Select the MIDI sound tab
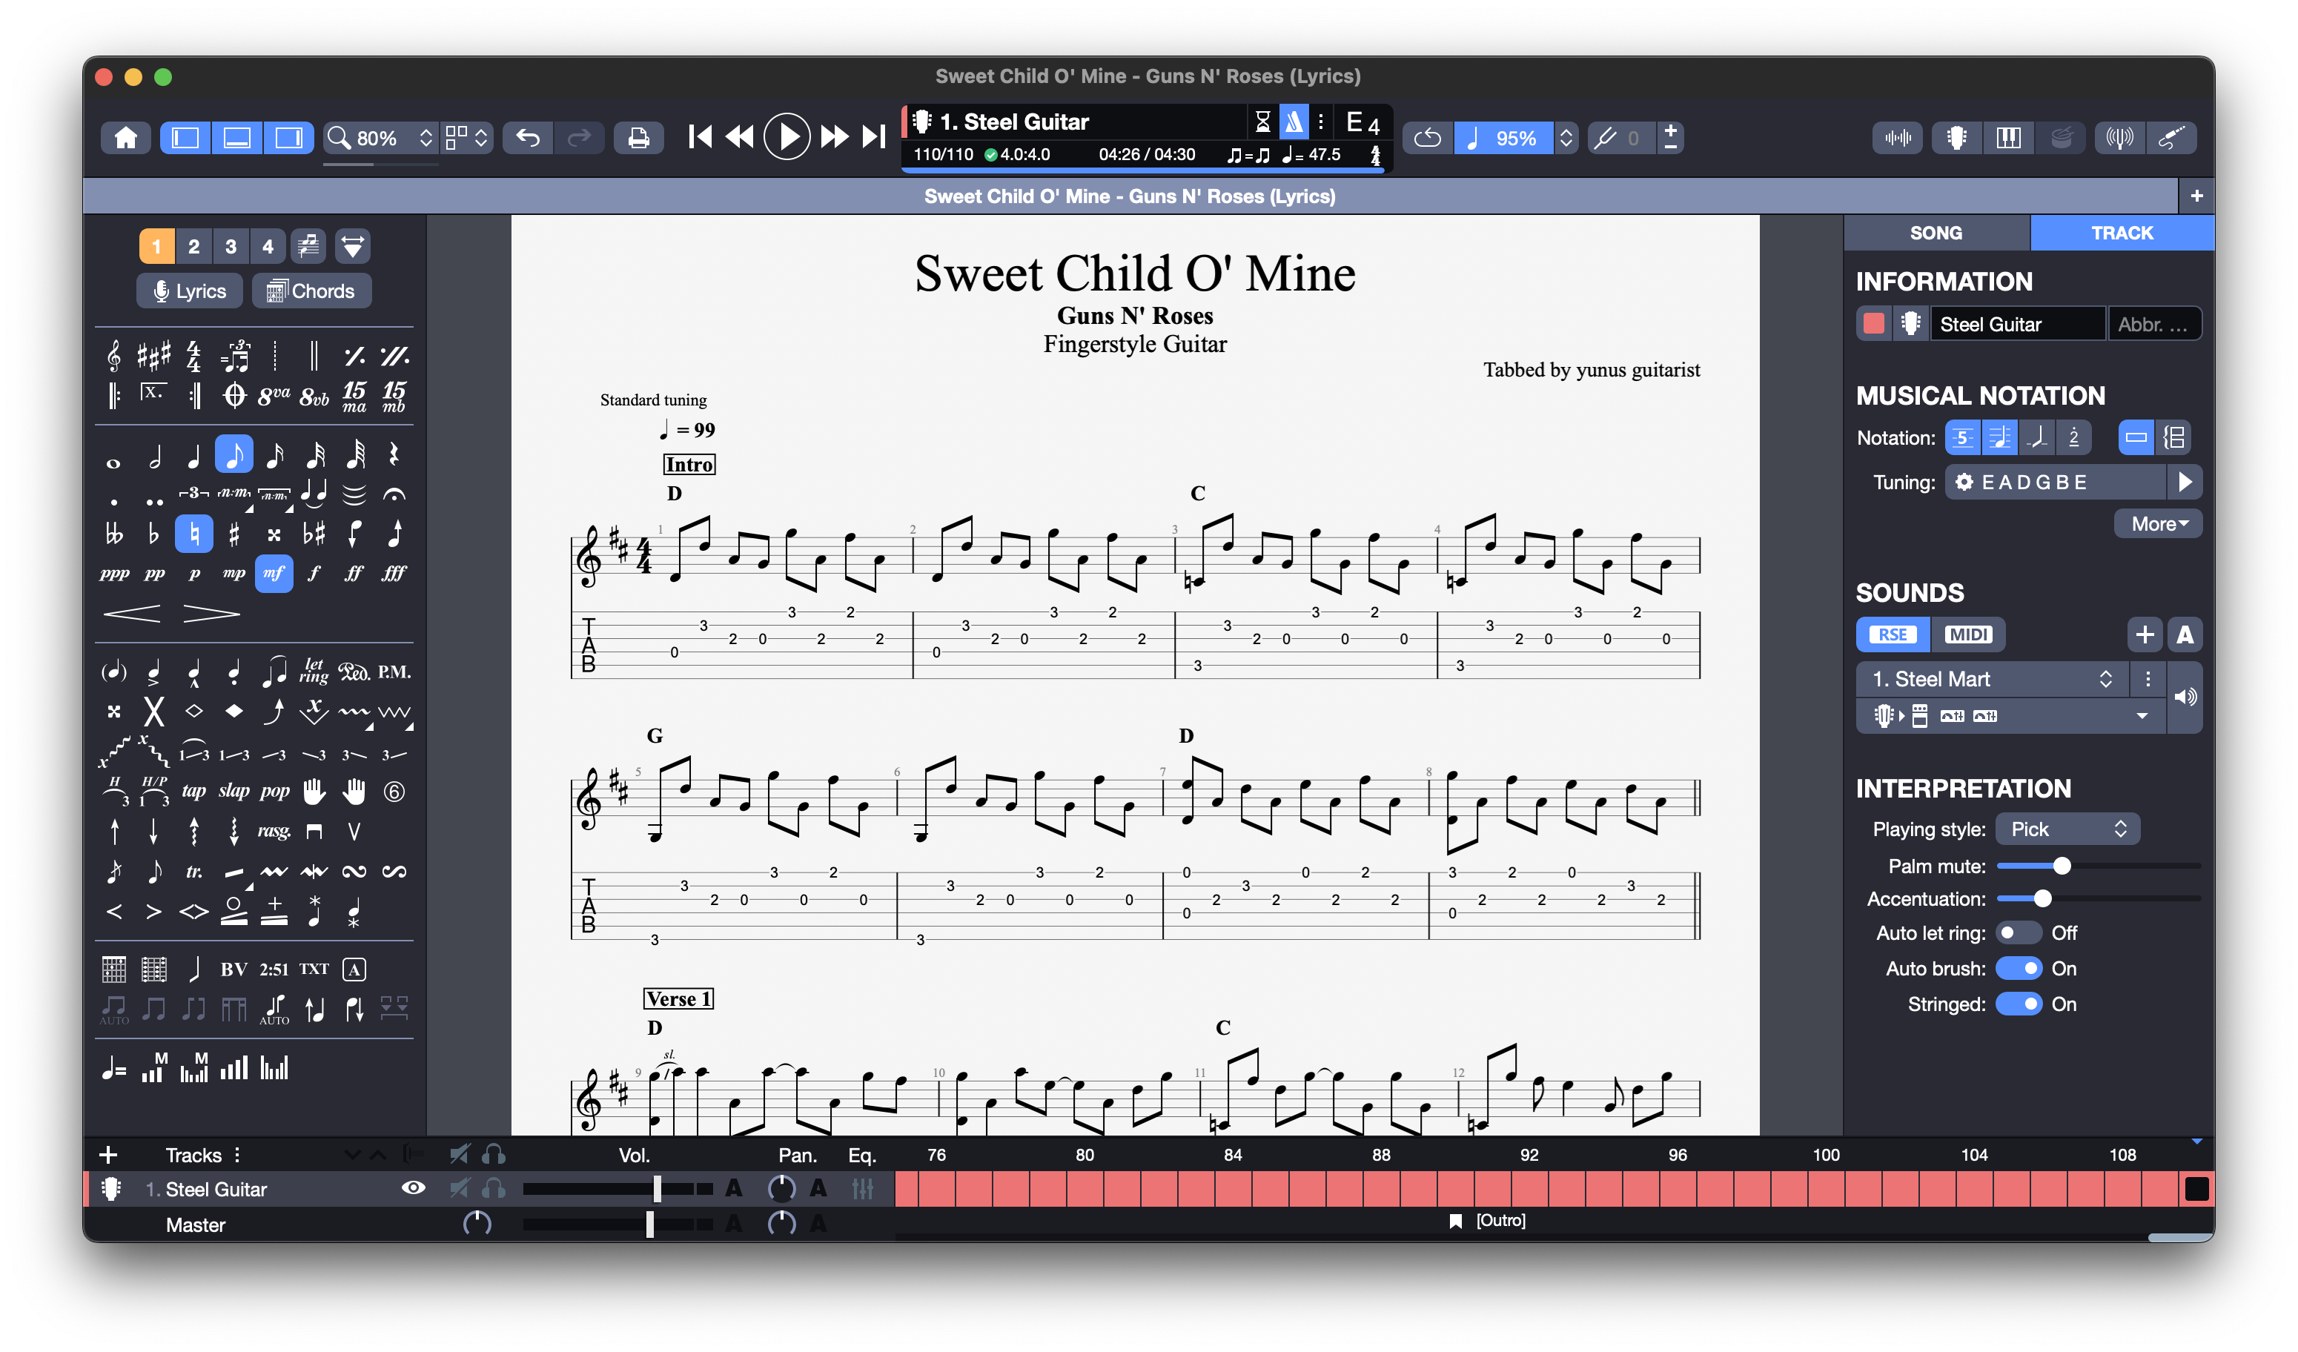 (x=1968, y=634)
